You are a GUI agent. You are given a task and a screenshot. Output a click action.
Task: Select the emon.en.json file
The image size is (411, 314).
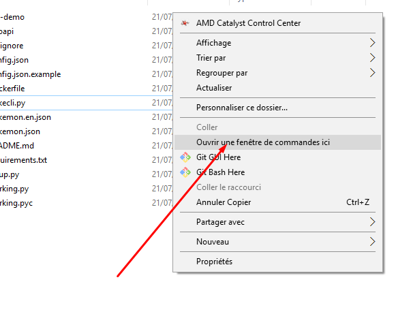(x=25, y=117)
